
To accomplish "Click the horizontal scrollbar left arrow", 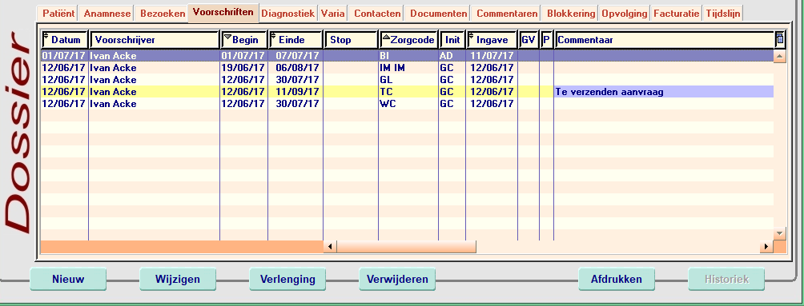I will pos(330,247).
